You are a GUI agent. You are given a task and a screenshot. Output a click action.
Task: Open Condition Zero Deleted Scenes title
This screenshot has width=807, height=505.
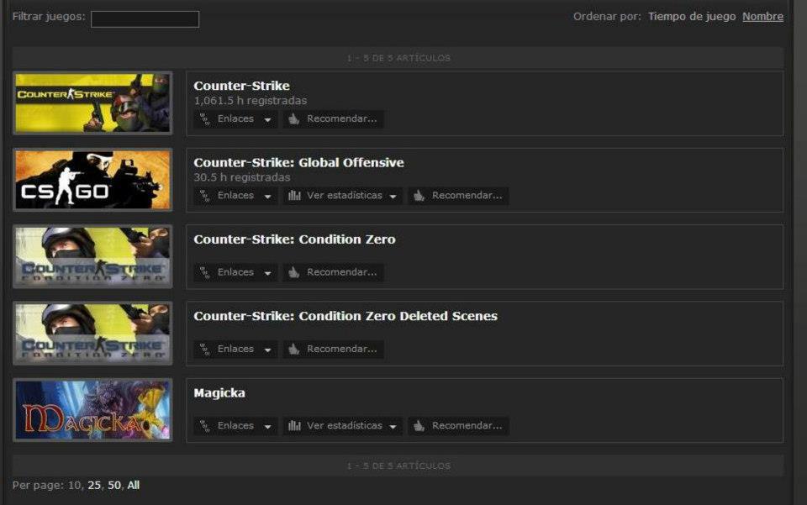point(345,316)
